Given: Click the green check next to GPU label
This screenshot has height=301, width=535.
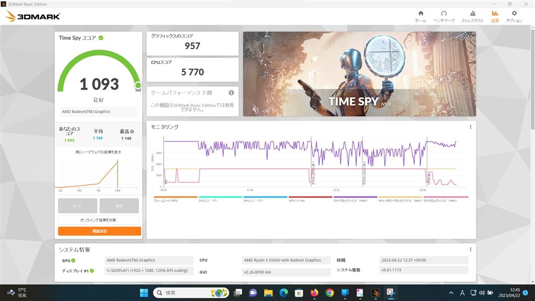Looking at the screenshot, I should [73, 260].
